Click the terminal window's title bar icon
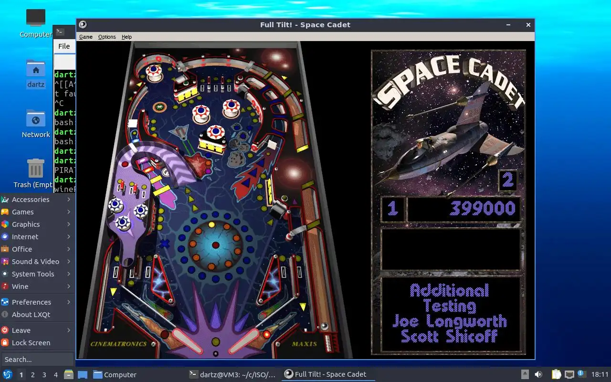The height and width of the screenshot is (382, 611). click(60, 32)
